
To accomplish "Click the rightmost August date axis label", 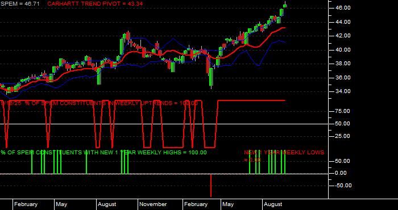I will coord(273,204).
